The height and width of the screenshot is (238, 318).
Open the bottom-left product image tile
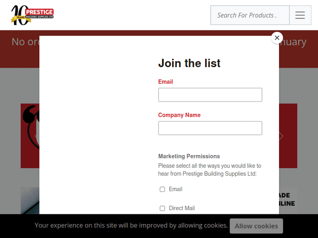pyautogui.click(x=30, y=200)
